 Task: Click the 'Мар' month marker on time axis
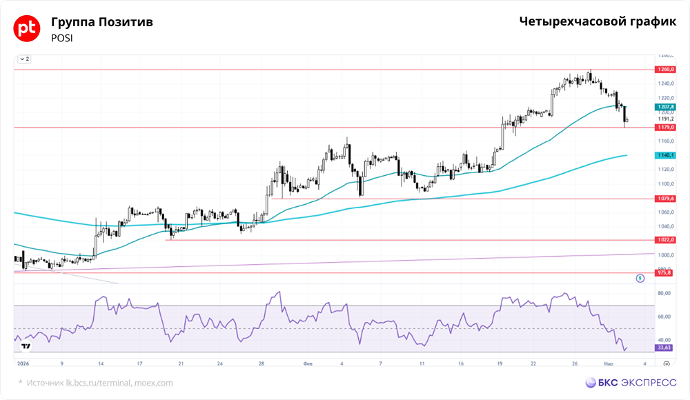(608, 364)
